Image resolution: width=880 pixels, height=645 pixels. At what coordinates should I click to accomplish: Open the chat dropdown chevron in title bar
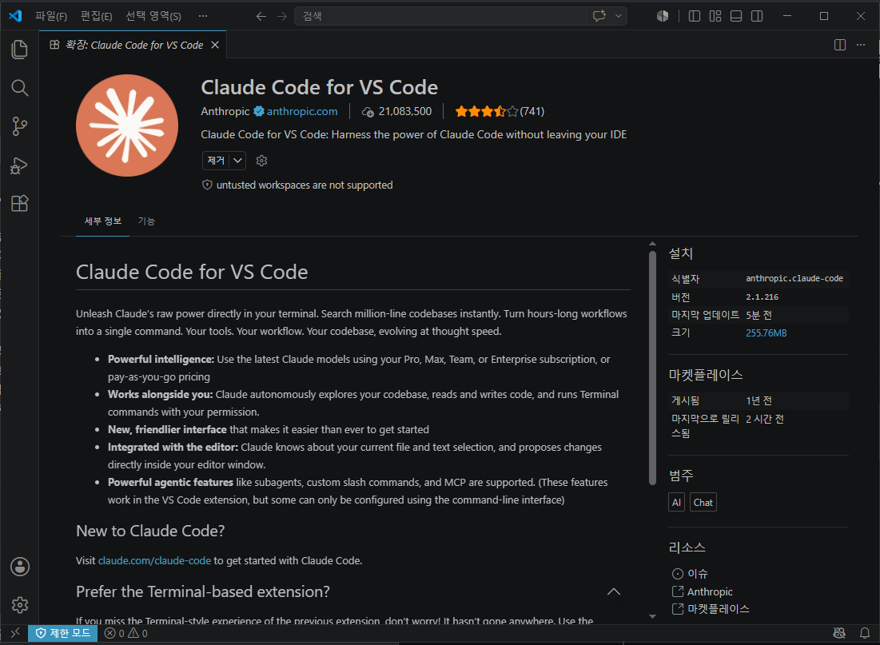[x=618, y=16]
